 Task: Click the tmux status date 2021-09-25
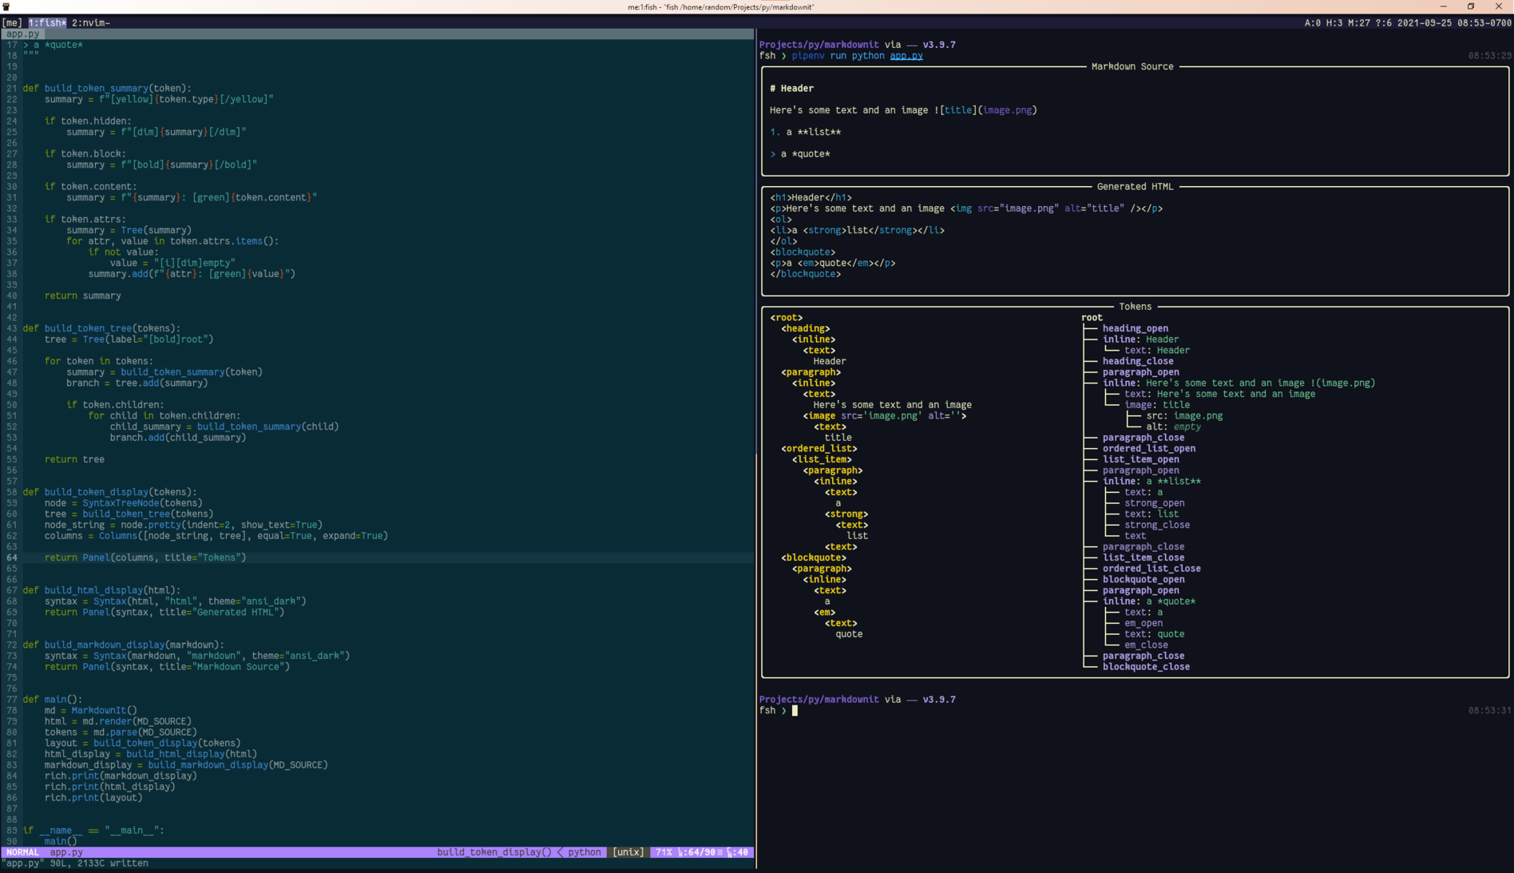coord(1424,22)
